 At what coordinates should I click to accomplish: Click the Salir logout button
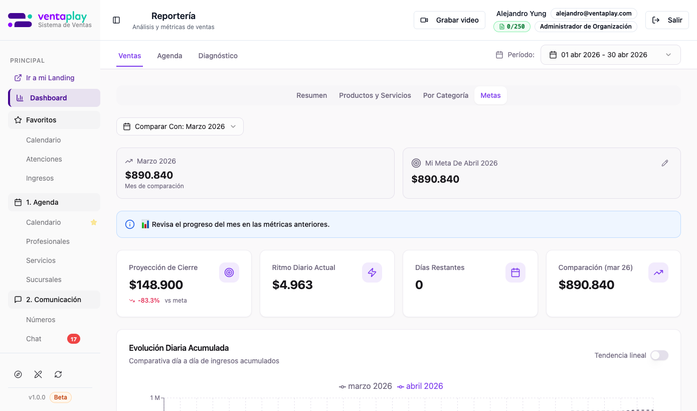pos(667,20)
